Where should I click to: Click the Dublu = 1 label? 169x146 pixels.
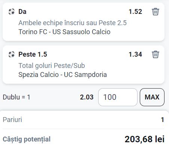pyautogui.click(x=16, y=97)
